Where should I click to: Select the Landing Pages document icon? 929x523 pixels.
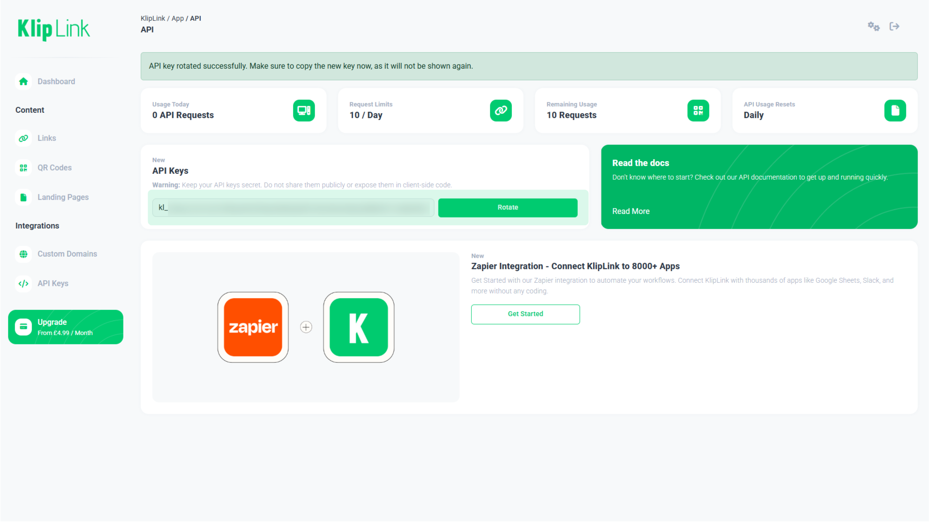click(23, 197)
